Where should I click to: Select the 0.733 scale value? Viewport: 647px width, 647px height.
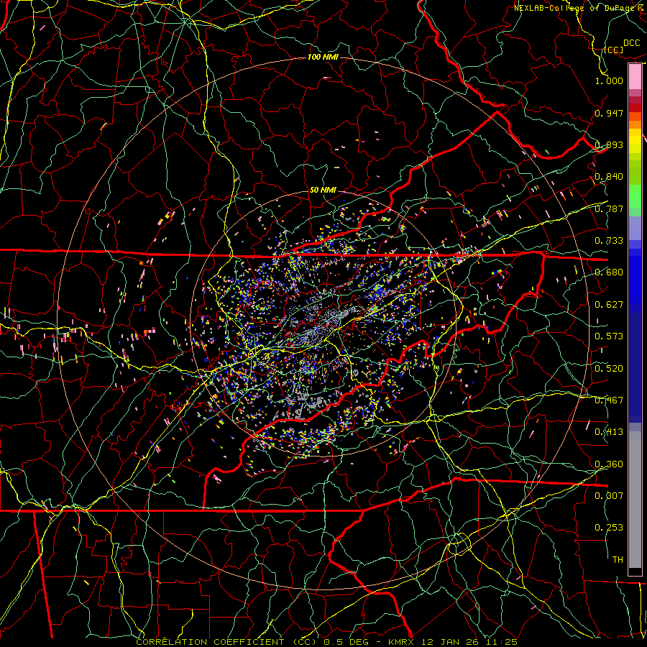point(609,241)
